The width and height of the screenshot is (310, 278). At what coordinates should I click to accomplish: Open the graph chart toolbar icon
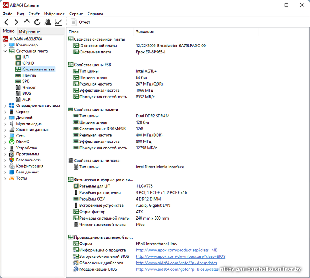[58, 22]
